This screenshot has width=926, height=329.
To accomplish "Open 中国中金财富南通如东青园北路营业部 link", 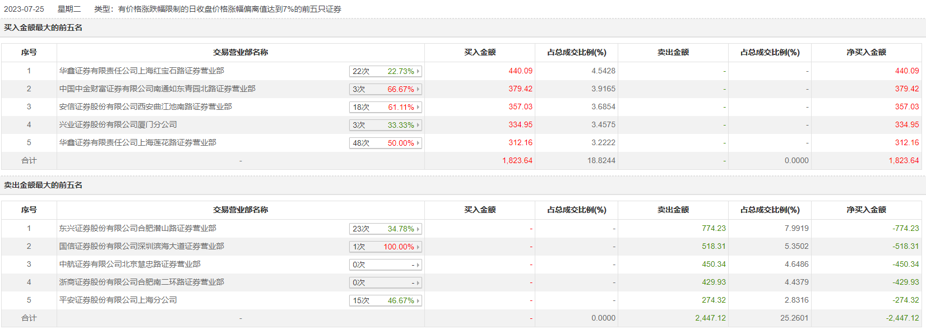I will point(158,89).
